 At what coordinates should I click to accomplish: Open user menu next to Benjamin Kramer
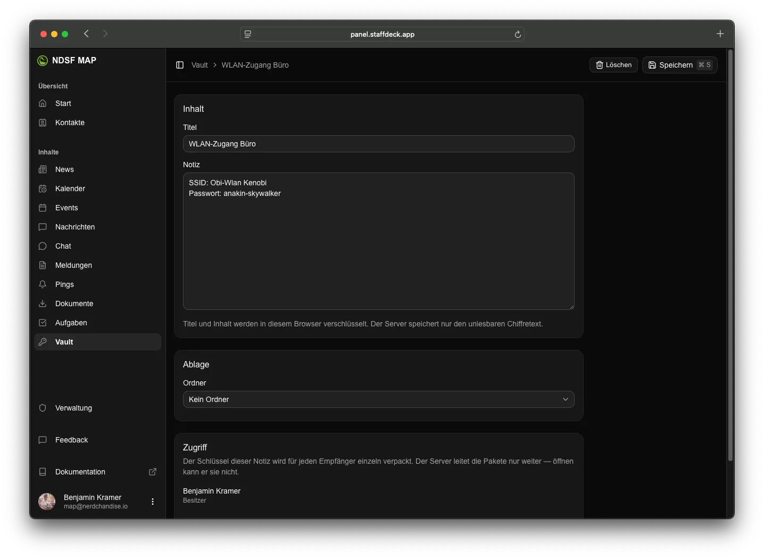(153, 502)
